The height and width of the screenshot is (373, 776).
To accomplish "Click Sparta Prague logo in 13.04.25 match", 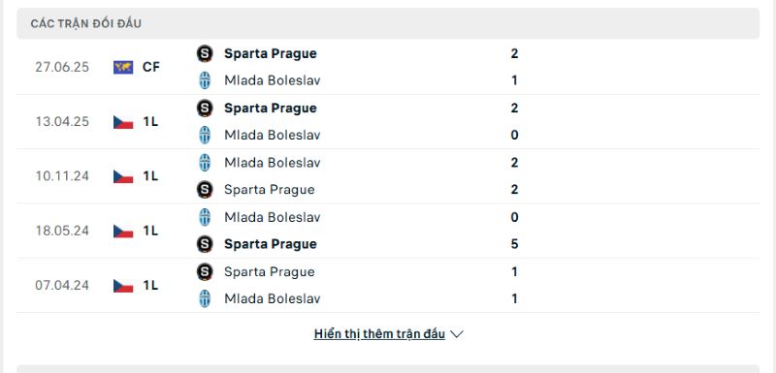I will [x=205, y=109].
